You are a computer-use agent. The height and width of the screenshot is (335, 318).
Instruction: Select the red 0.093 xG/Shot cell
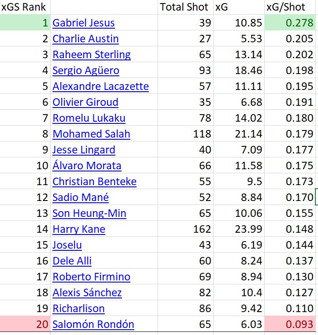pyautogui.click(x=290, y=324)
